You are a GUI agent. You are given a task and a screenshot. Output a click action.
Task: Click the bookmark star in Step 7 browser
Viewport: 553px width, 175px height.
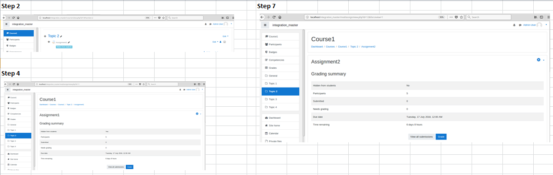pyautogui.click(x=461, y=17)
